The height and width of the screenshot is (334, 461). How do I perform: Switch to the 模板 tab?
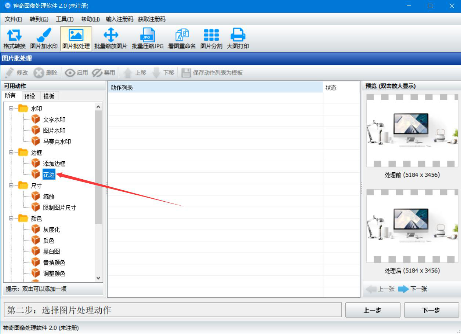pyautogui.click(x=49, y=96)
